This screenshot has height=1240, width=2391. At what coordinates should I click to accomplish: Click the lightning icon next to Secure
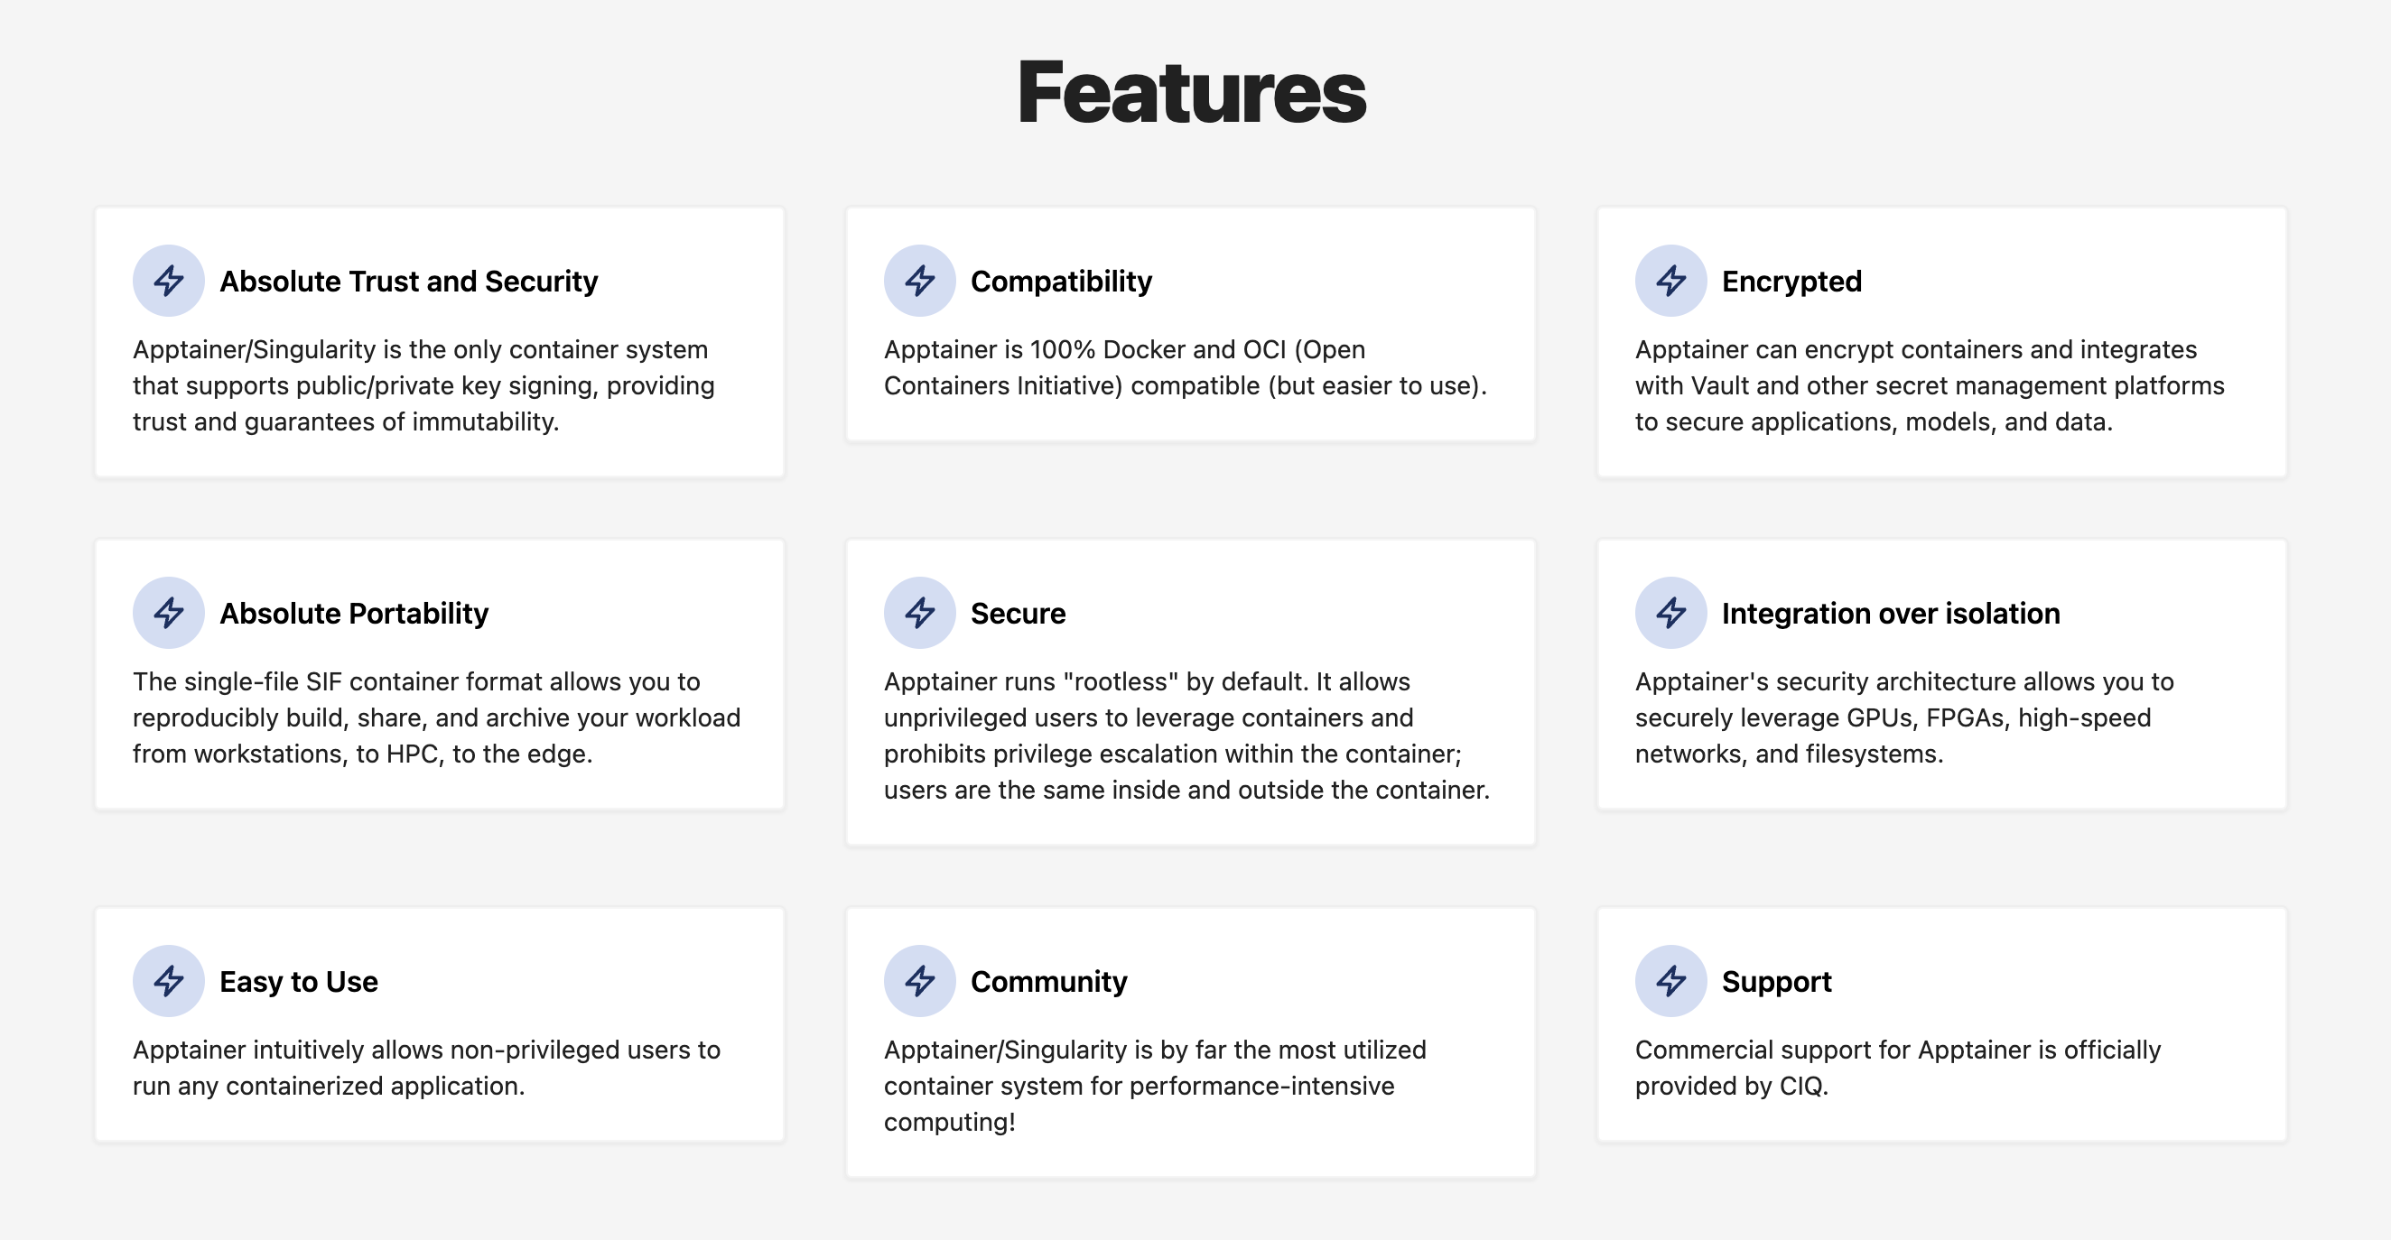pyautogui.click(x=919, y=612)
